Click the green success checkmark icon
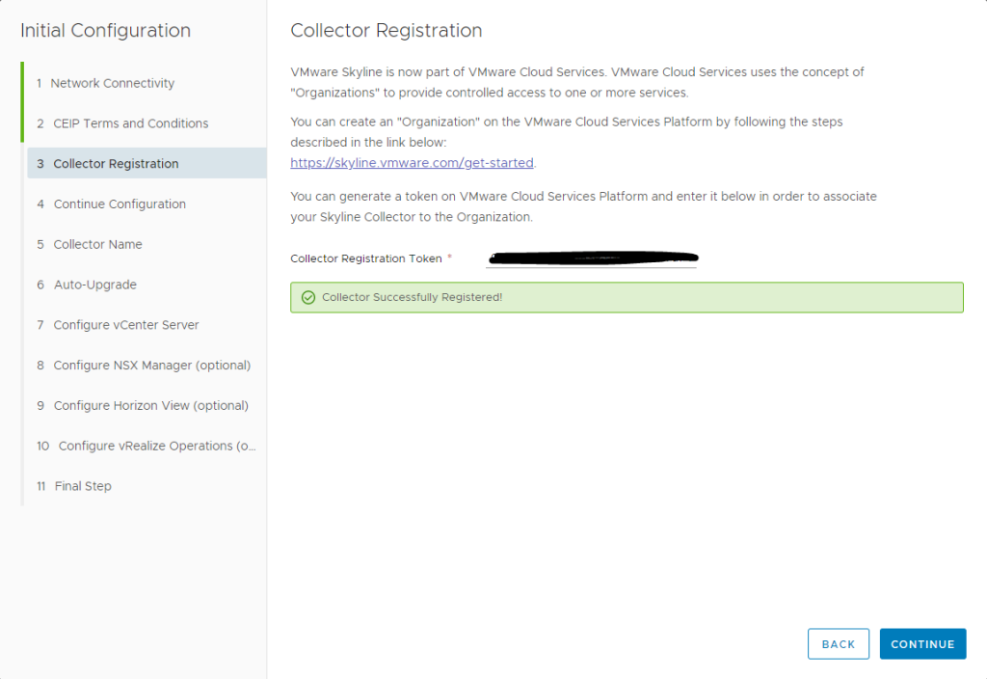The height and width of the screenshot is (679, 987). click(308, 297)
